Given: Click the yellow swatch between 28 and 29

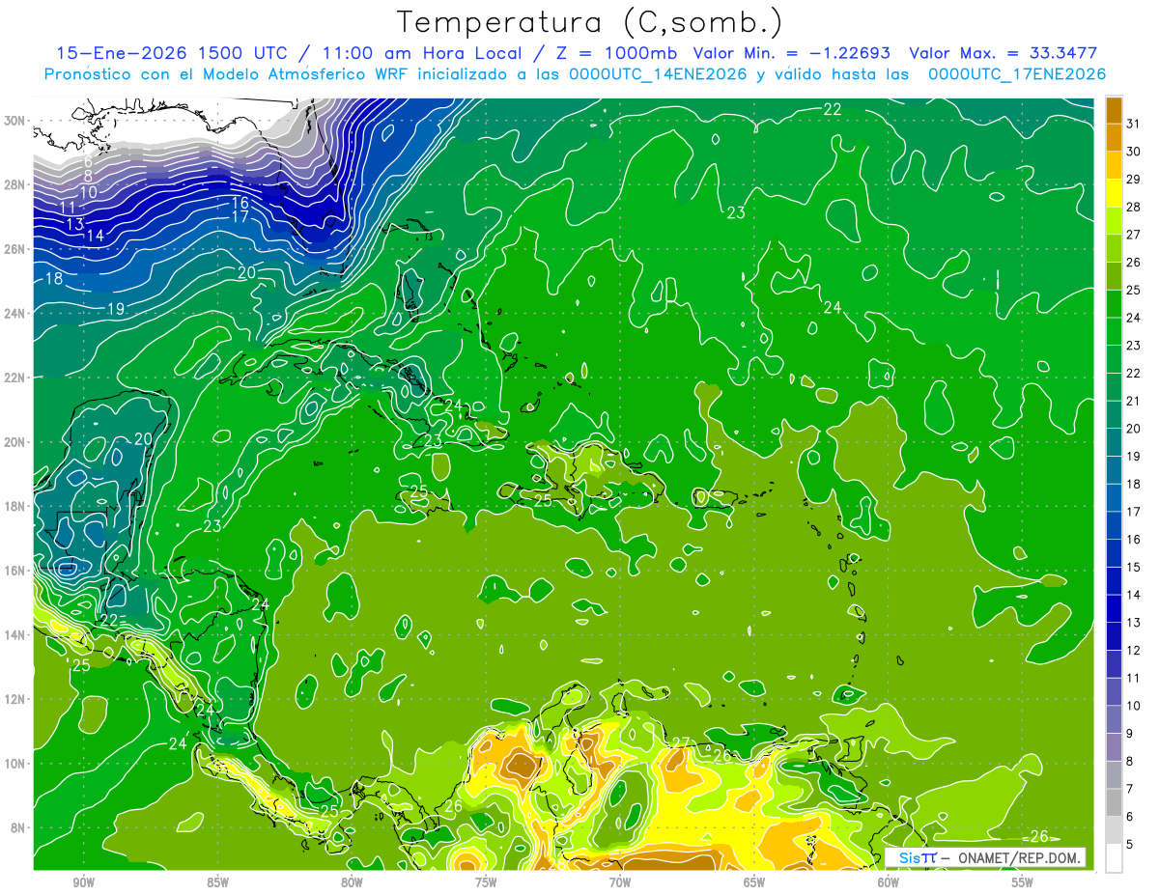Looking at the screenshot, I should pos(1114,193).
